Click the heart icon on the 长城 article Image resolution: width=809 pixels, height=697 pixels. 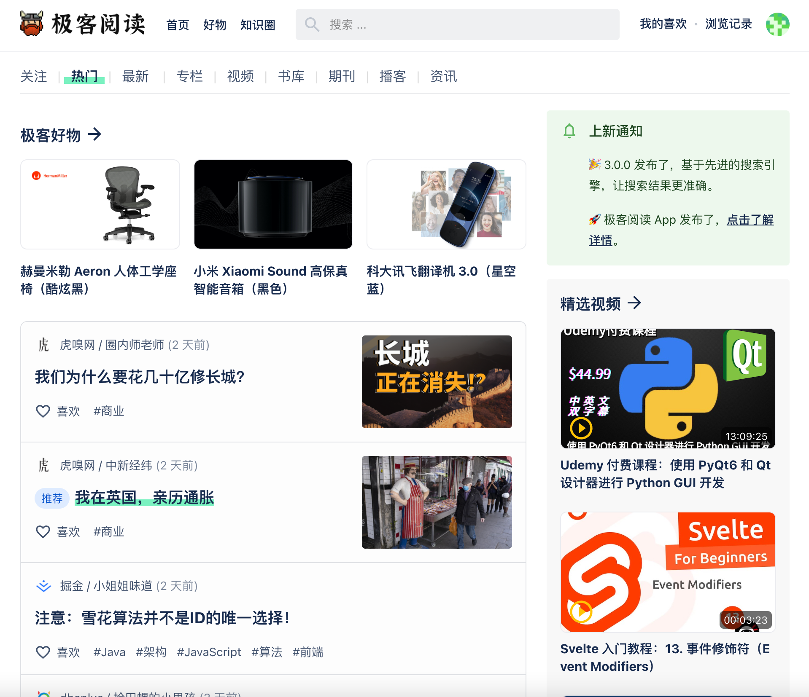tap(43, 411)
